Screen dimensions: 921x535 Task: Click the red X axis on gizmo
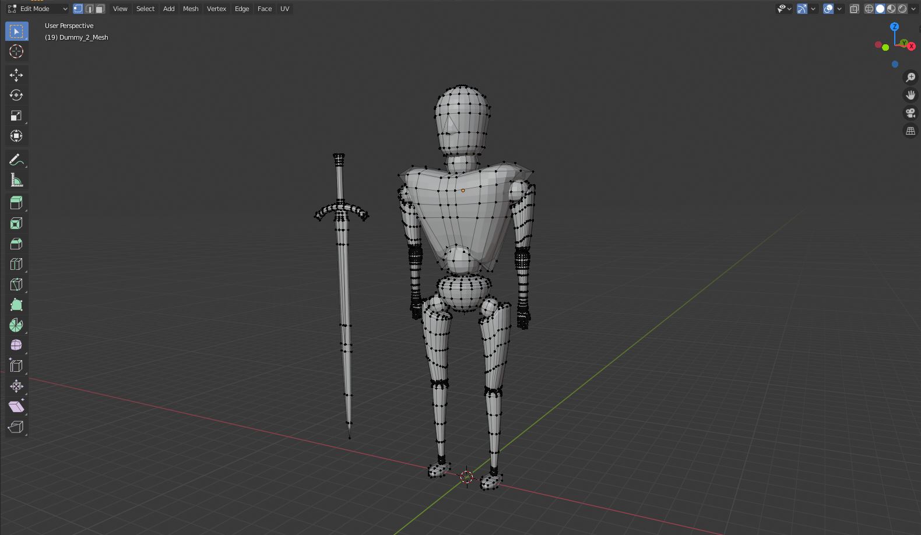tap(911, 45)
